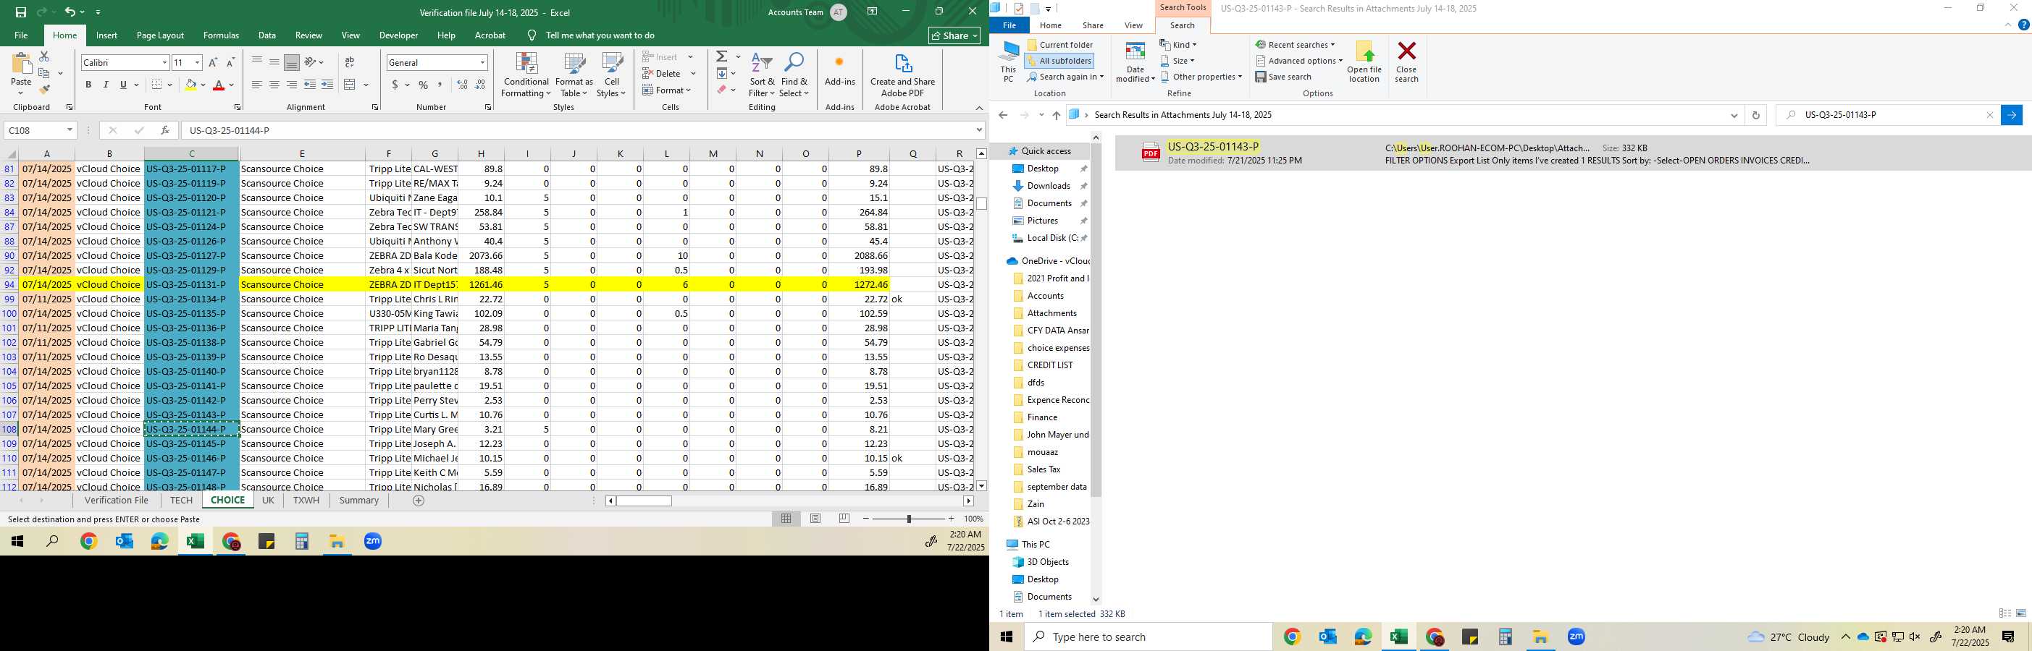Switch to the TECH sheet tab
Viewport: 2032px width, 651px height.
[x=180, y=501]
